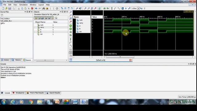Open Internet Explorer from the taskbar
The image size is (197, 111).
(13, 102)
